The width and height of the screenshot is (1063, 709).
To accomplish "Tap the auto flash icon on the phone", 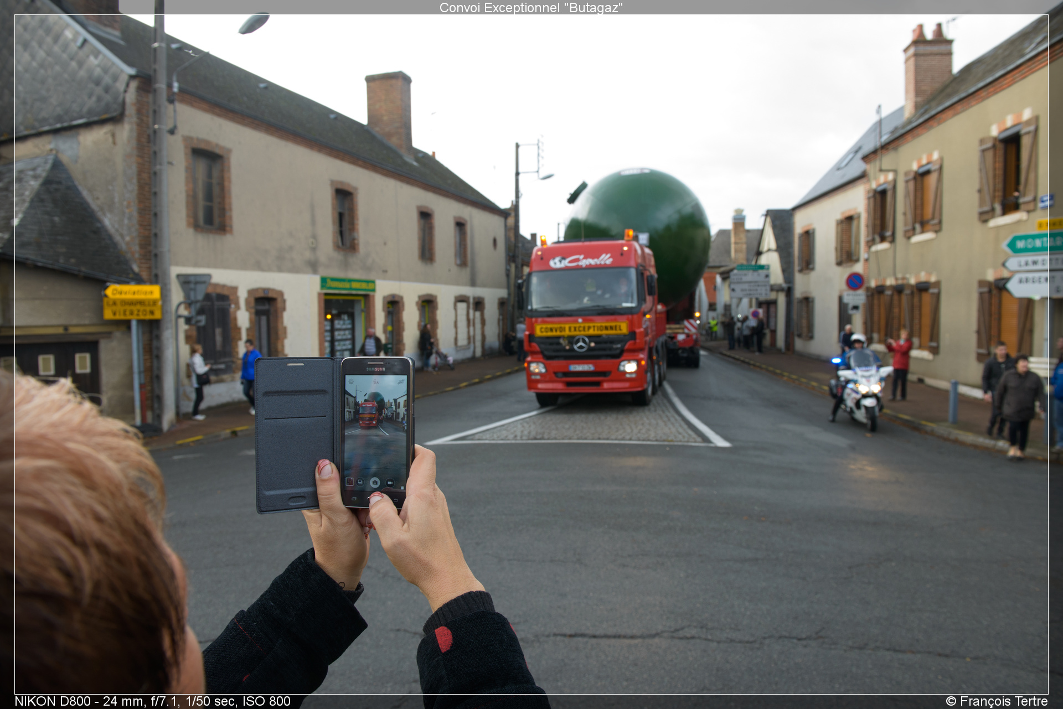I will click(x=376, y=381).
